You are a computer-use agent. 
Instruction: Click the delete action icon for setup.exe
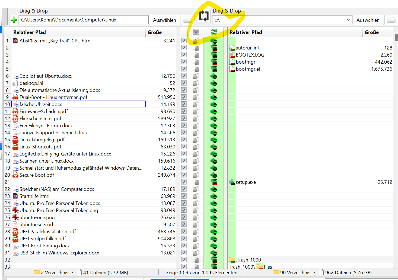pos(214,182)
